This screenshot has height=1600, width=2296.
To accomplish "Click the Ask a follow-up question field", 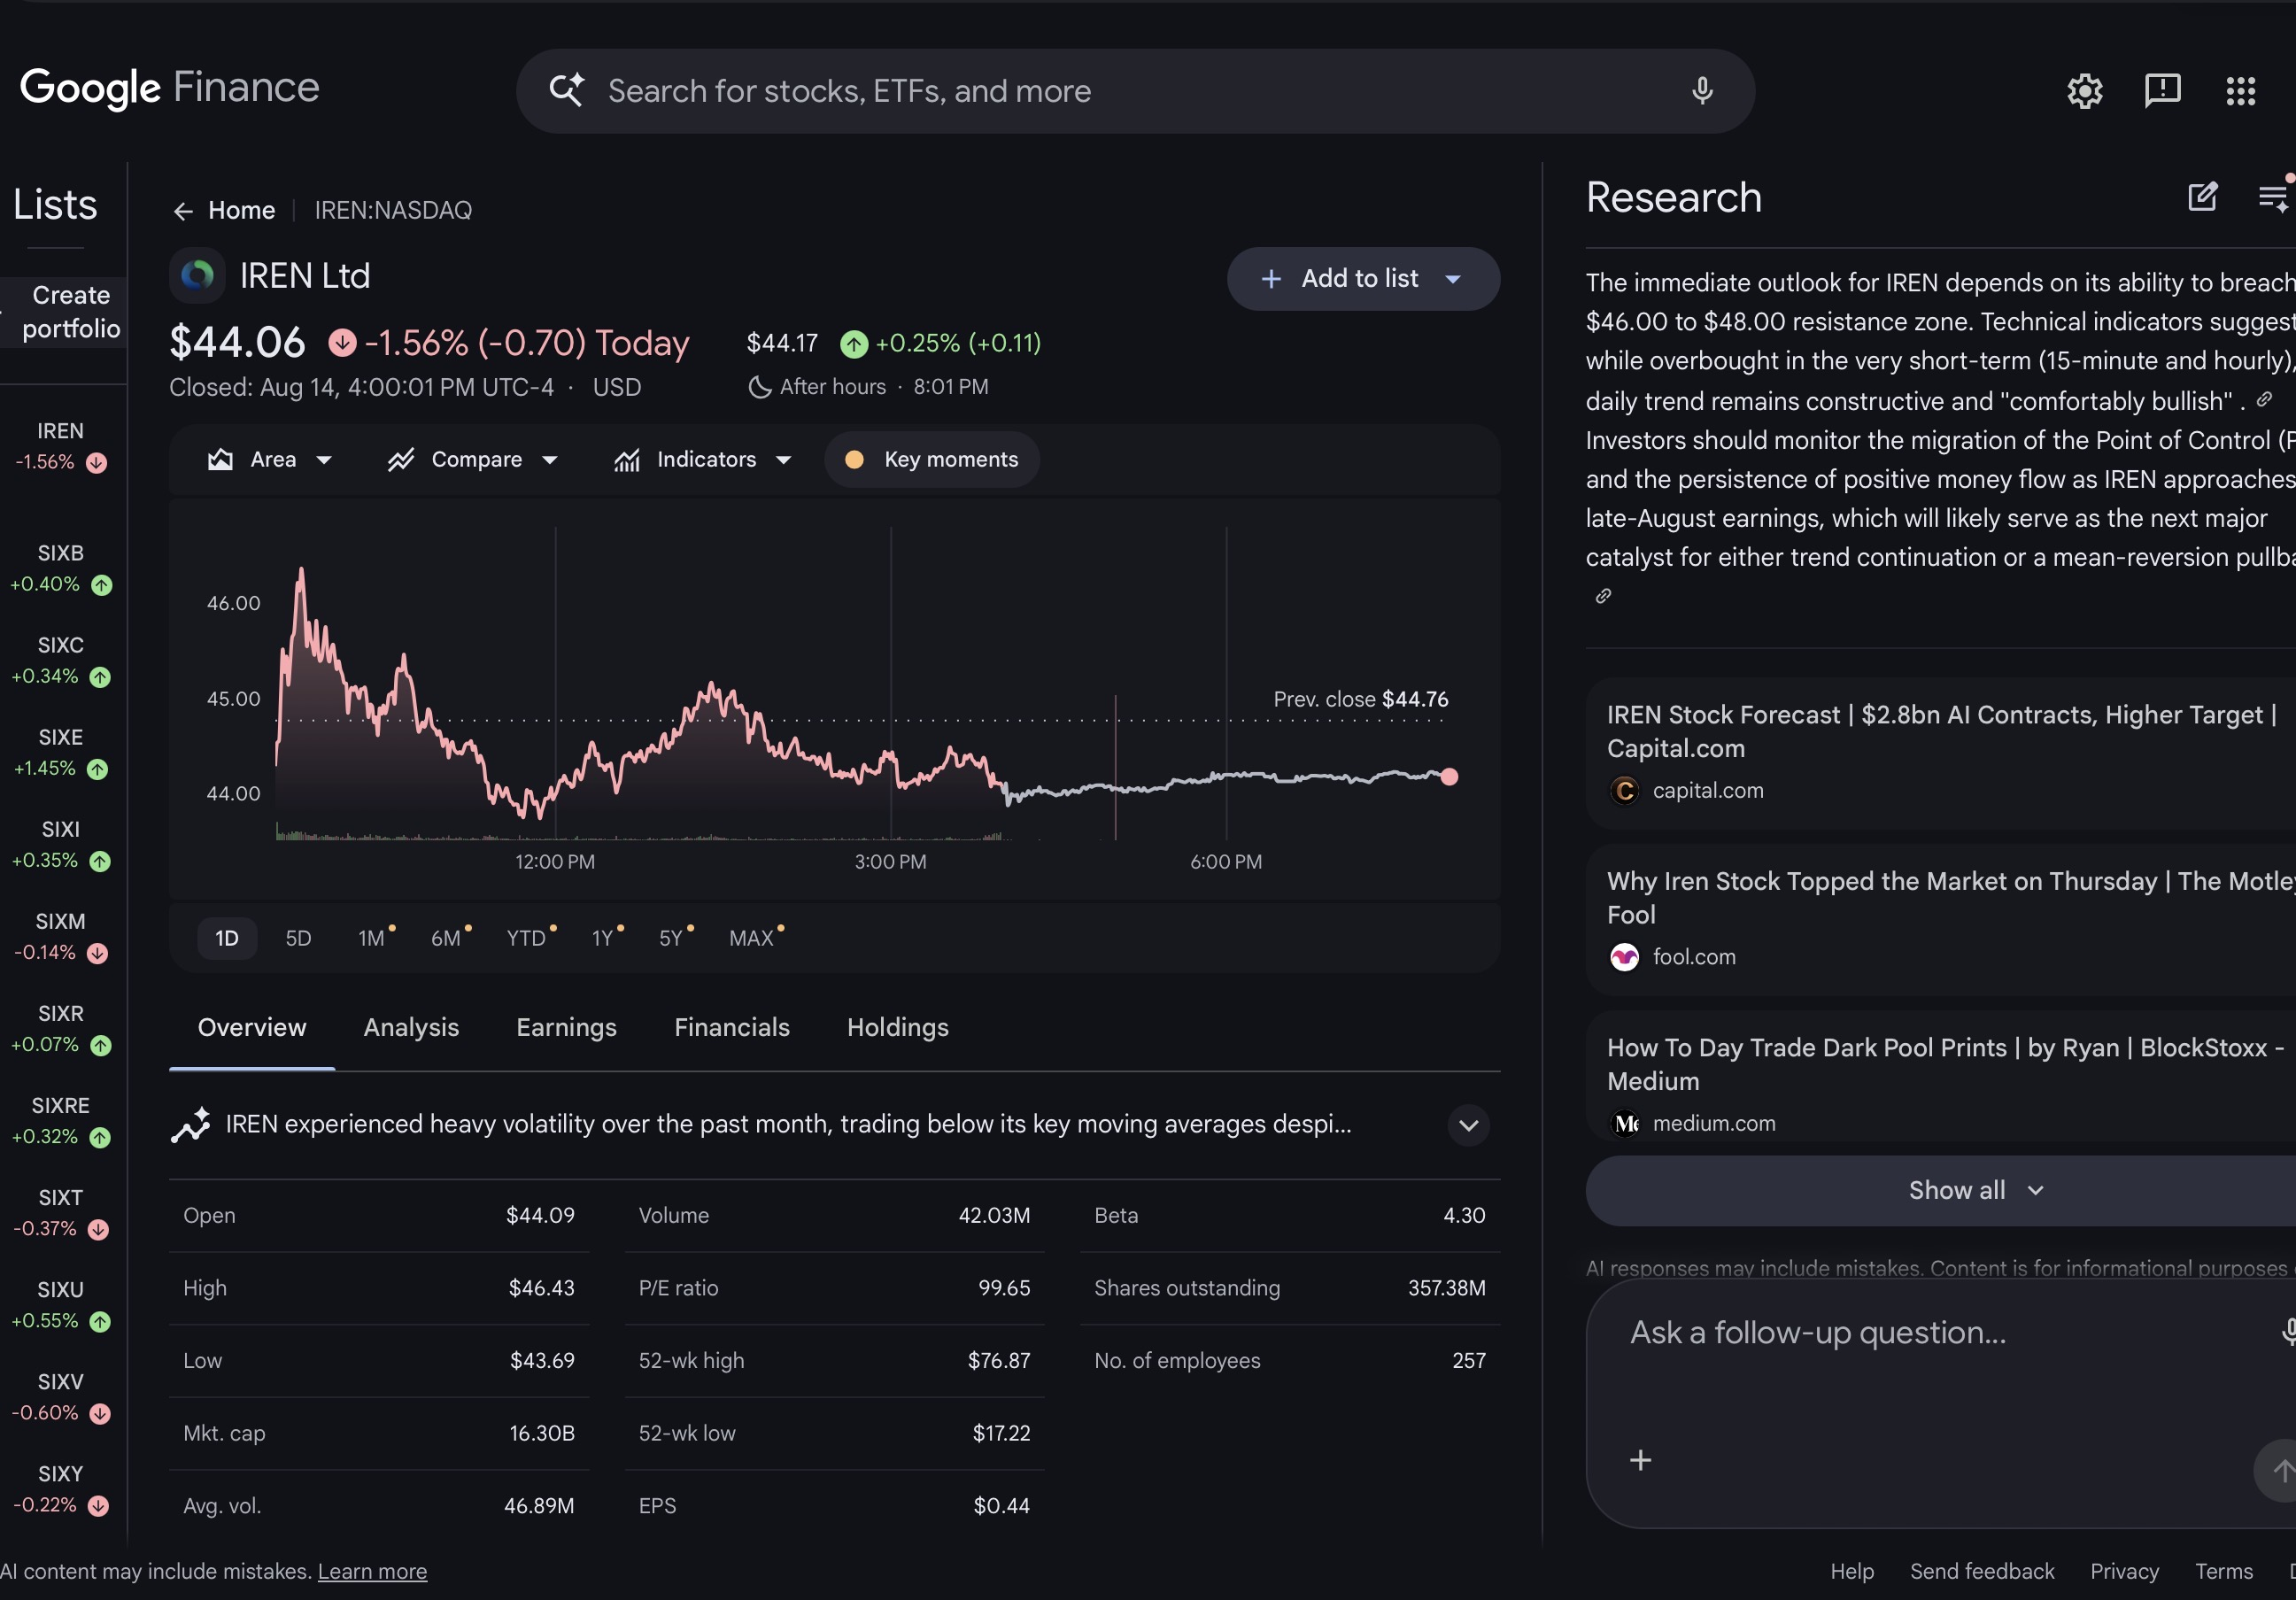I will [x=1940, y=1333].
